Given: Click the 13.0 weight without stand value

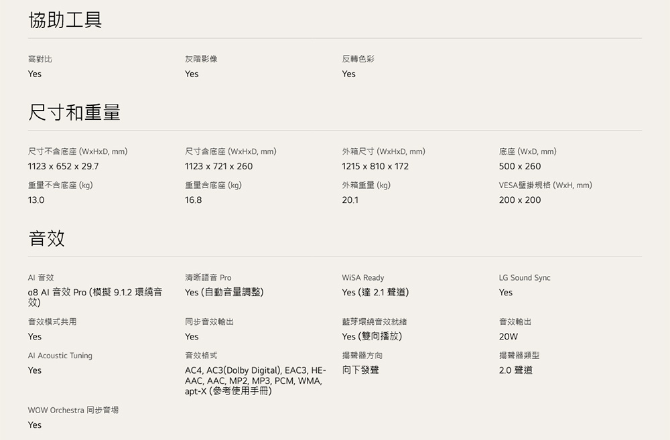Looking at the screenshot, I should point(36,200).
